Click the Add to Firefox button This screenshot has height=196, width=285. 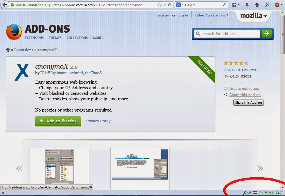[58, 121]
